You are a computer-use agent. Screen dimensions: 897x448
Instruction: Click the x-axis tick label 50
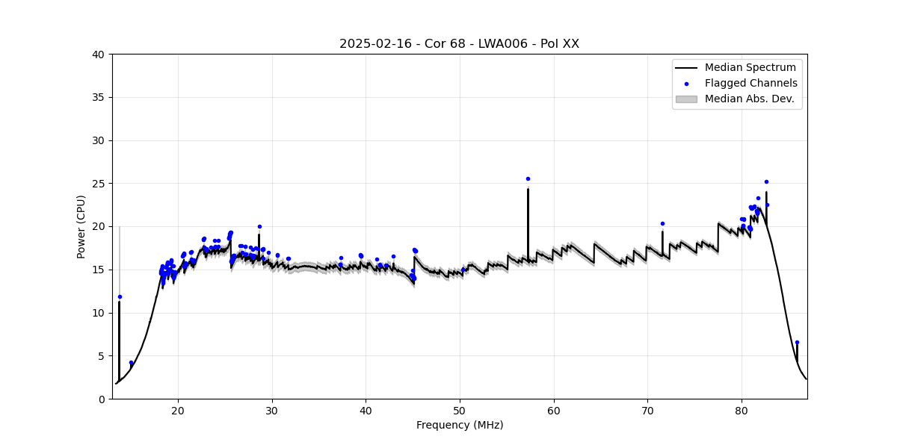click(460, 410)
